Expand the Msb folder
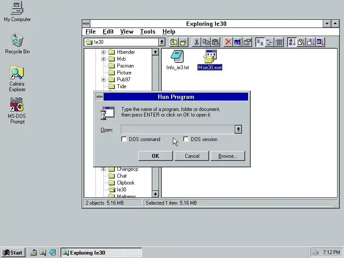Image resolution: width=344 pixels, height=258 pixels. click(x=103, y=59)
